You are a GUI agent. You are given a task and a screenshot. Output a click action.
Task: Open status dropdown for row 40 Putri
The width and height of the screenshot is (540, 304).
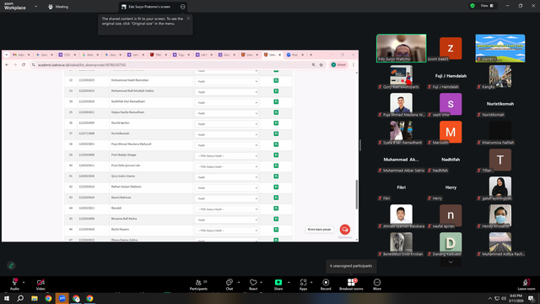(226, 166)
